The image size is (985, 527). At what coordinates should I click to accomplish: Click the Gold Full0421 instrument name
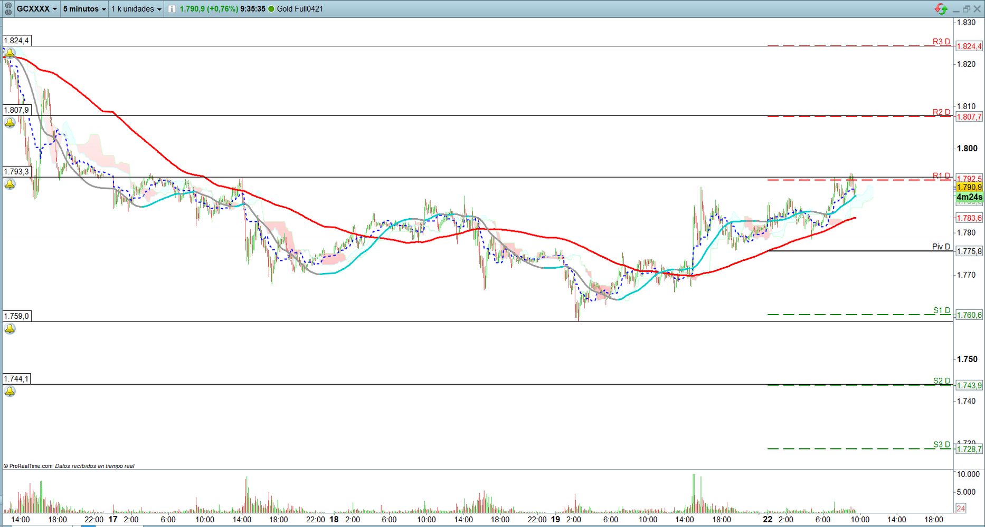tap(300, 9)
